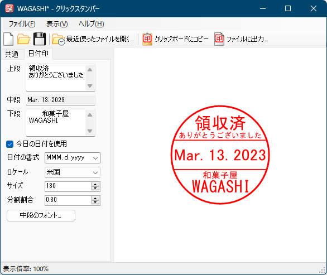327x275 pixels.
Task: Increase サイズ with the up arrow
Action: [x=95, y=184]
